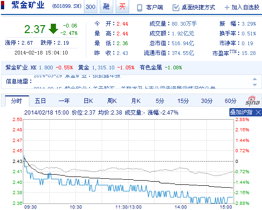Screen dimensions: 262x210
Task: Click the green down arrow price icon
Action: [53, 29]
